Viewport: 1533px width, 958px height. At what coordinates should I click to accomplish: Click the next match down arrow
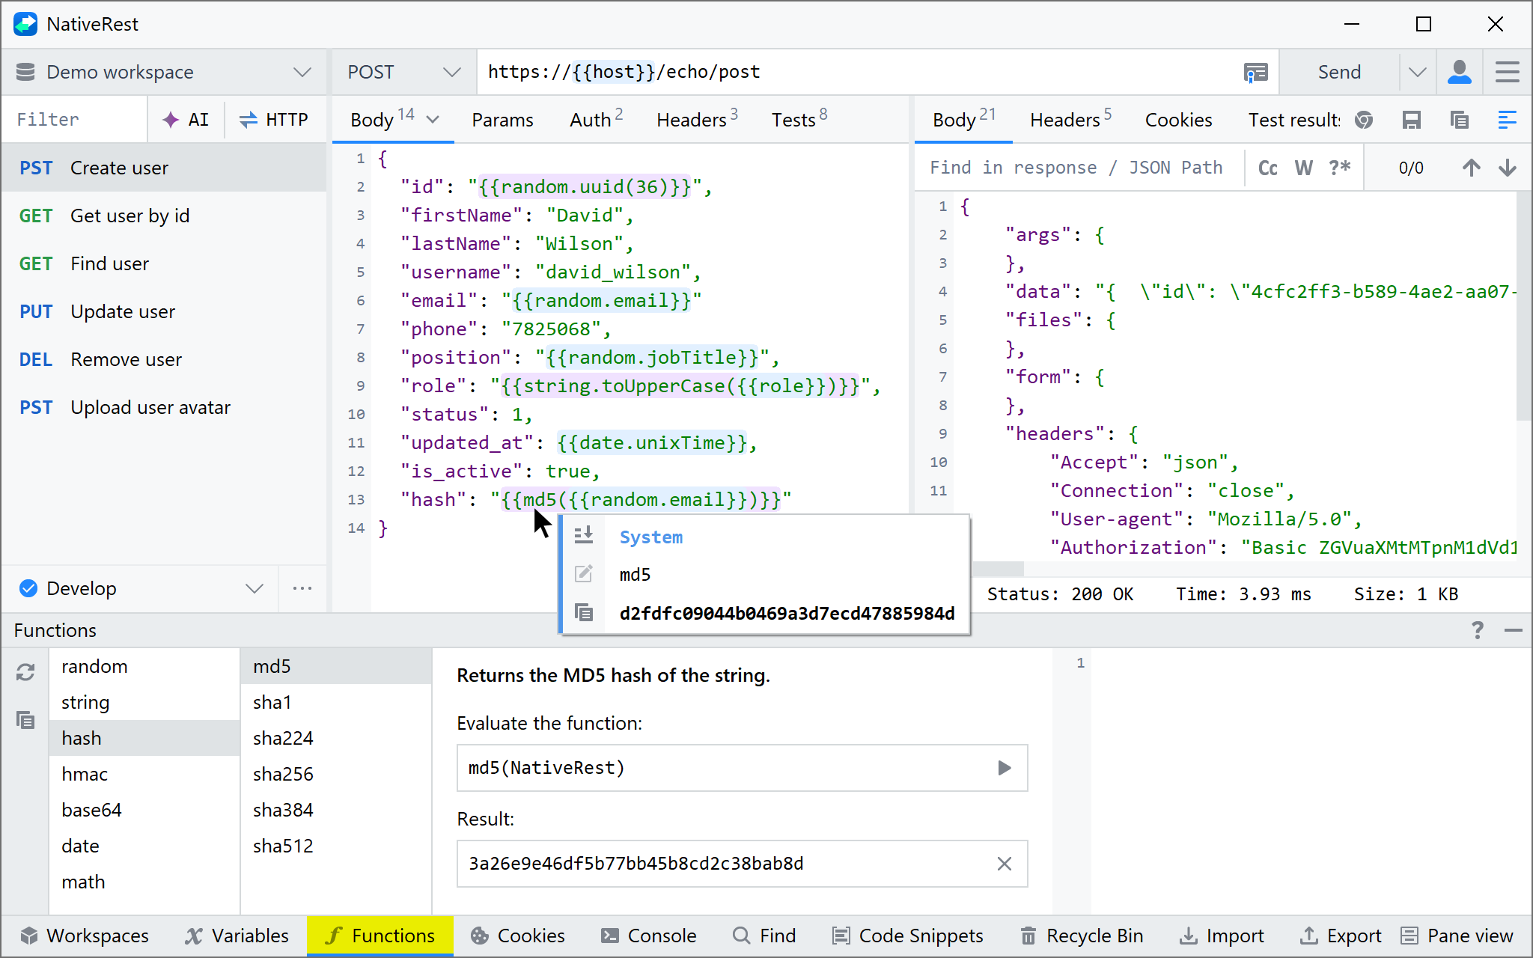(x=1507, y=168)
